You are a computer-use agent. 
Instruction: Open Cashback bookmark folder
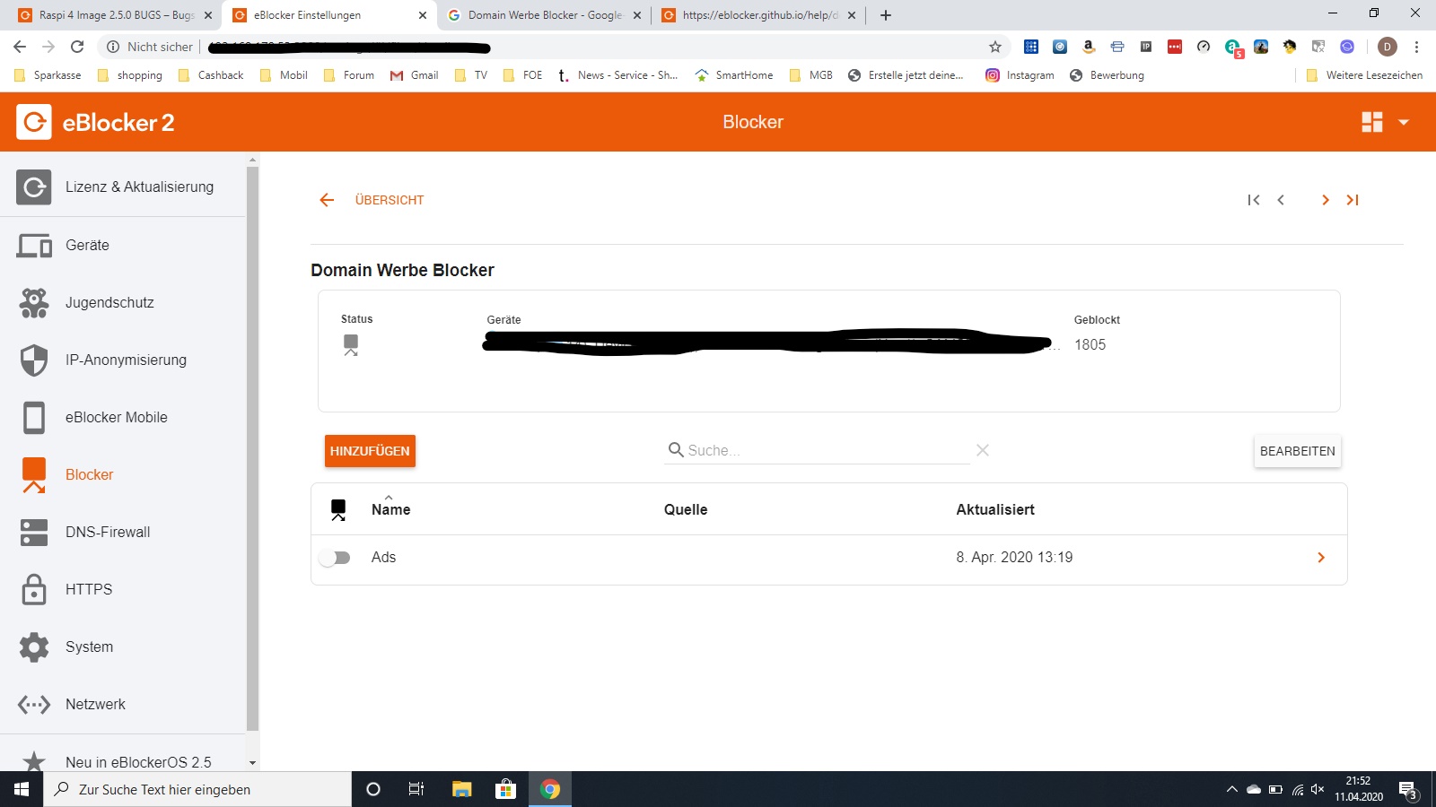point(211,75)
